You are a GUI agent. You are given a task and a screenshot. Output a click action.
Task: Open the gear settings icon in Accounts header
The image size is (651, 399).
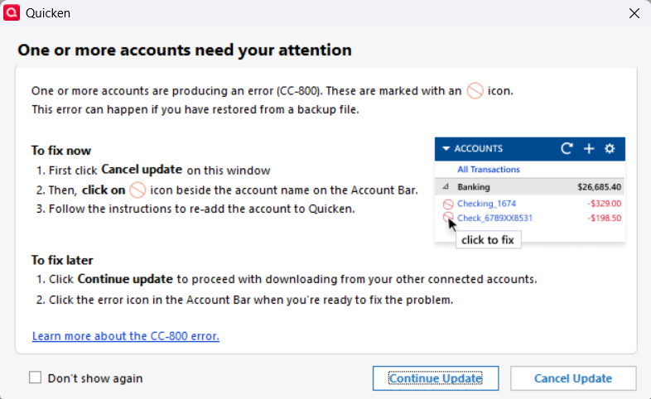pyautogui.click(x=610, y=149)
